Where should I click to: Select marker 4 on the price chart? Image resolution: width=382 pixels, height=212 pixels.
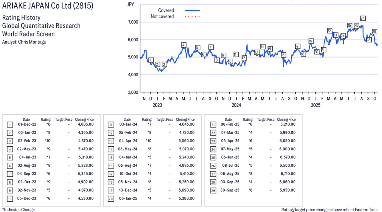click(x=184, y=45)
